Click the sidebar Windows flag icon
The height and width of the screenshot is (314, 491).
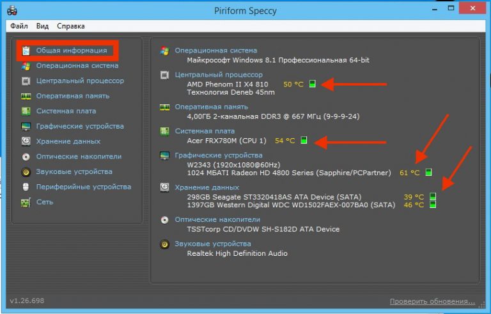coord(26,66)
